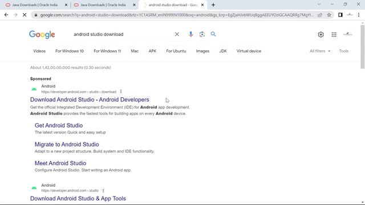Click the page vertical scrollbar thumb

point(363,47)
